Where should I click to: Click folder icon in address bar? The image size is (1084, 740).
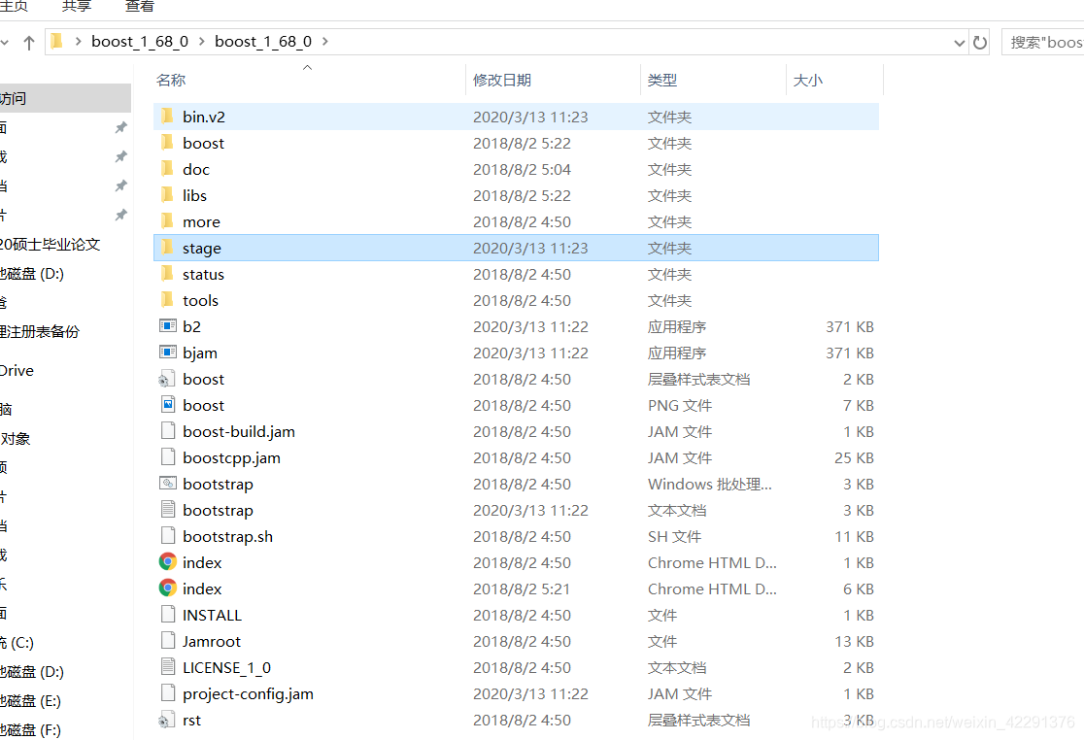57,42
